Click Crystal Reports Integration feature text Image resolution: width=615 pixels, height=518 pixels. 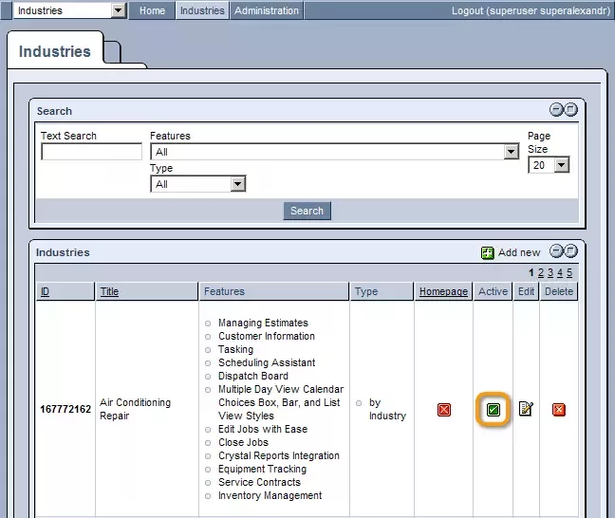(x=279, y=455)
